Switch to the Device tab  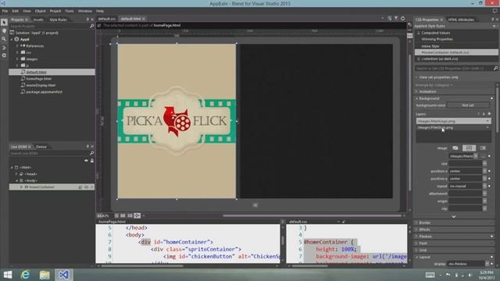41,147
